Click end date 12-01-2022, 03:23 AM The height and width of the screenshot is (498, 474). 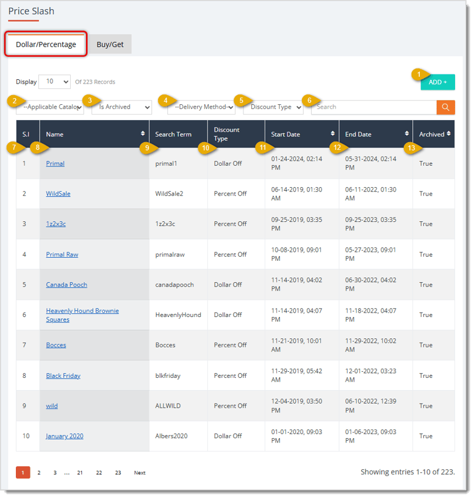[x=370, y=375]
